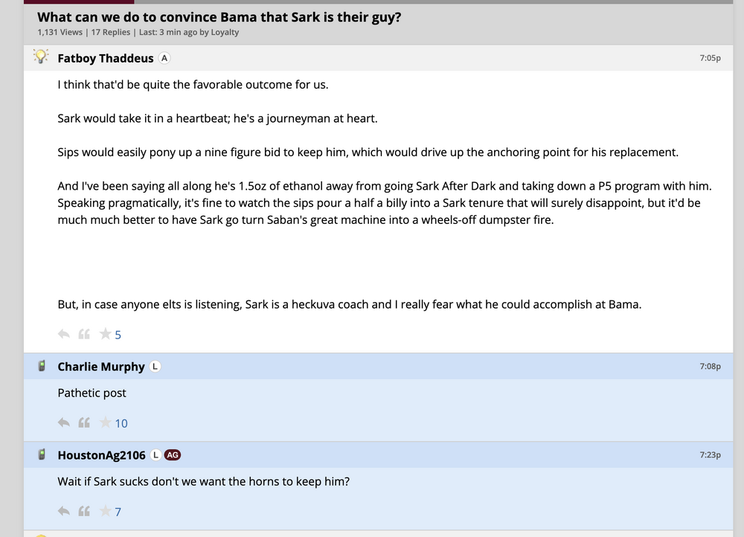The width and height of the screenshot is (744, 537).
Task: Reply to HoustonAg2106's post
Action: 64,511
